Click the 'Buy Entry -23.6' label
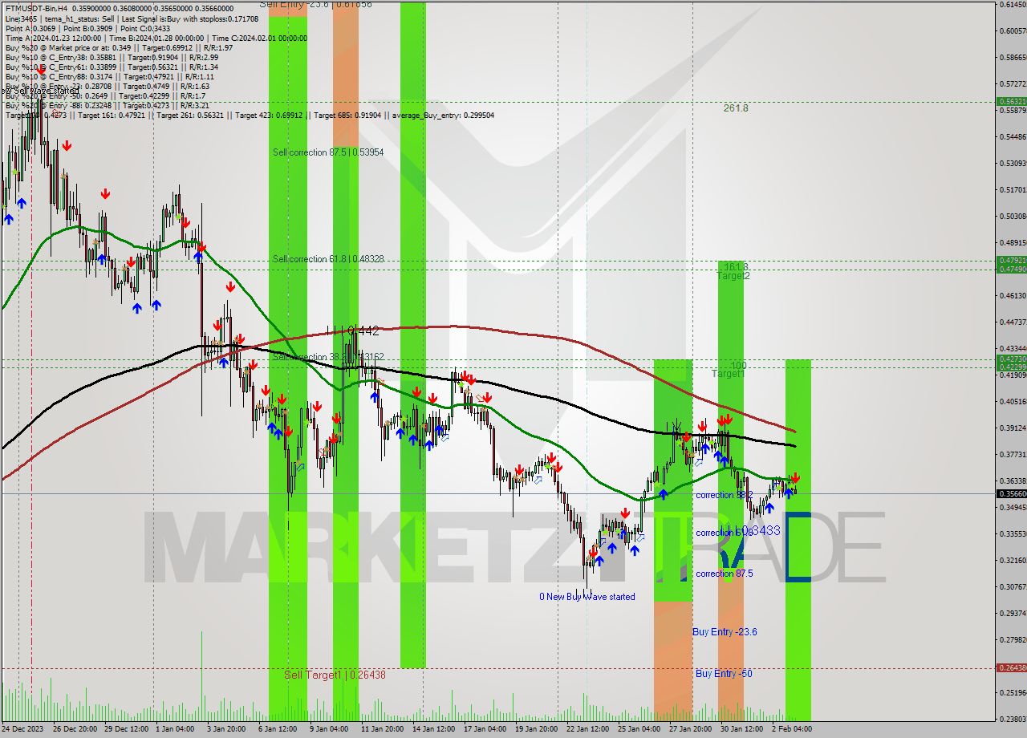 725,632
